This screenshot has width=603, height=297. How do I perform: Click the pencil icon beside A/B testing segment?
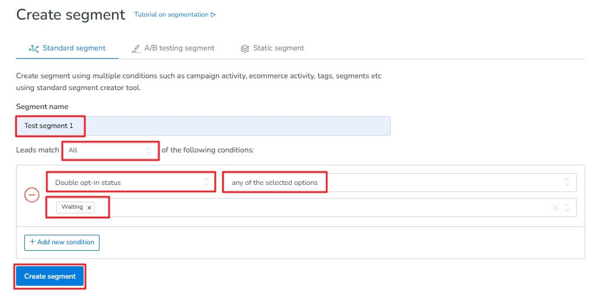tap(136, 49)
